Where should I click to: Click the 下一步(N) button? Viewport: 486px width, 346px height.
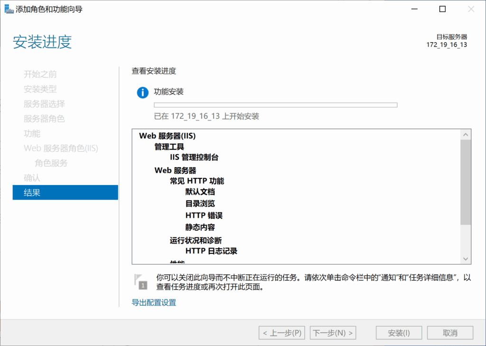[x=333, y=333]
